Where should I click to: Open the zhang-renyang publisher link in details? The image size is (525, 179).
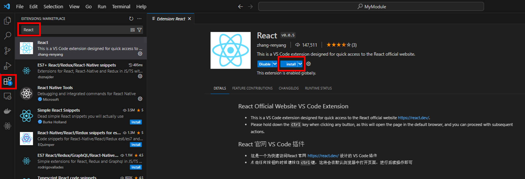271,45
